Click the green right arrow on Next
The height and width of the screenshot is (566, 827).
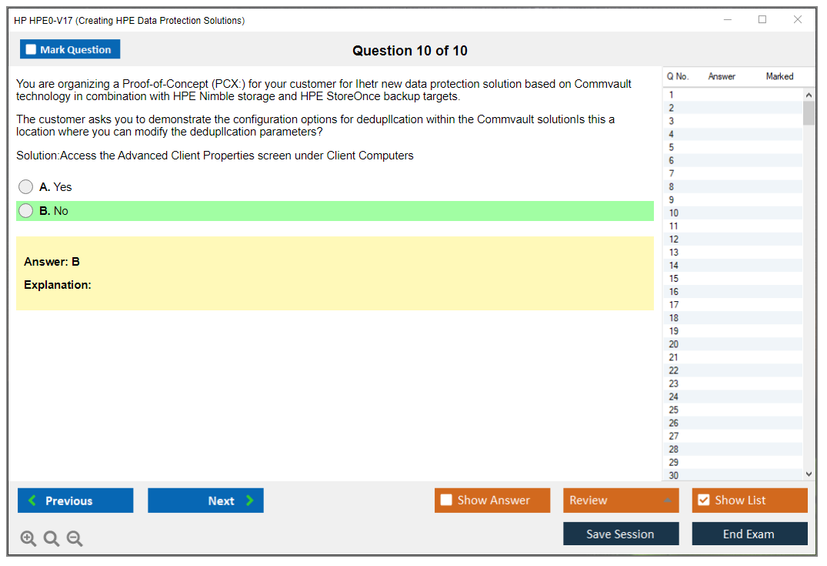point(250,501)
